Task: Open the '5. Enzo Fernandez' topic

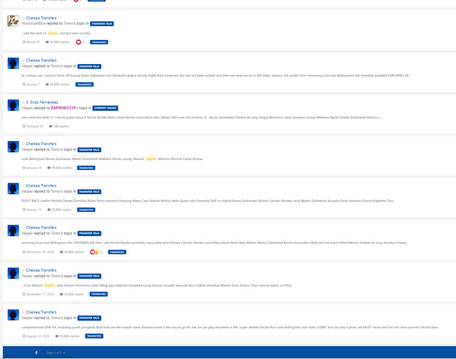Action: point(42,102)
